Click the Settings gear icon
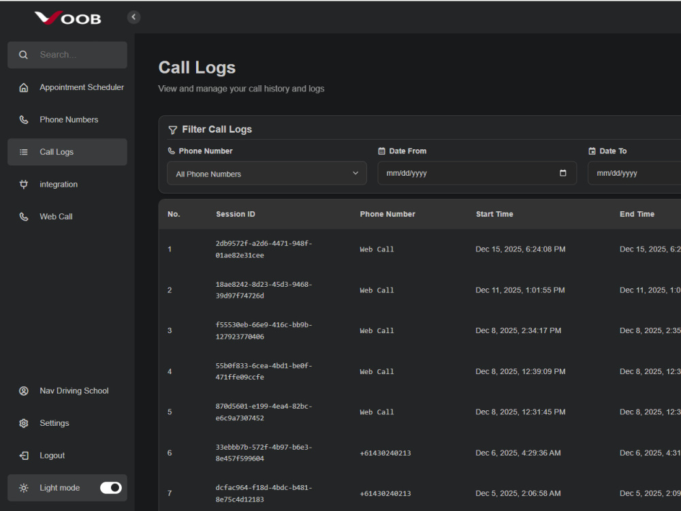This screenshot has width=681, height=511. coord(24,423)
